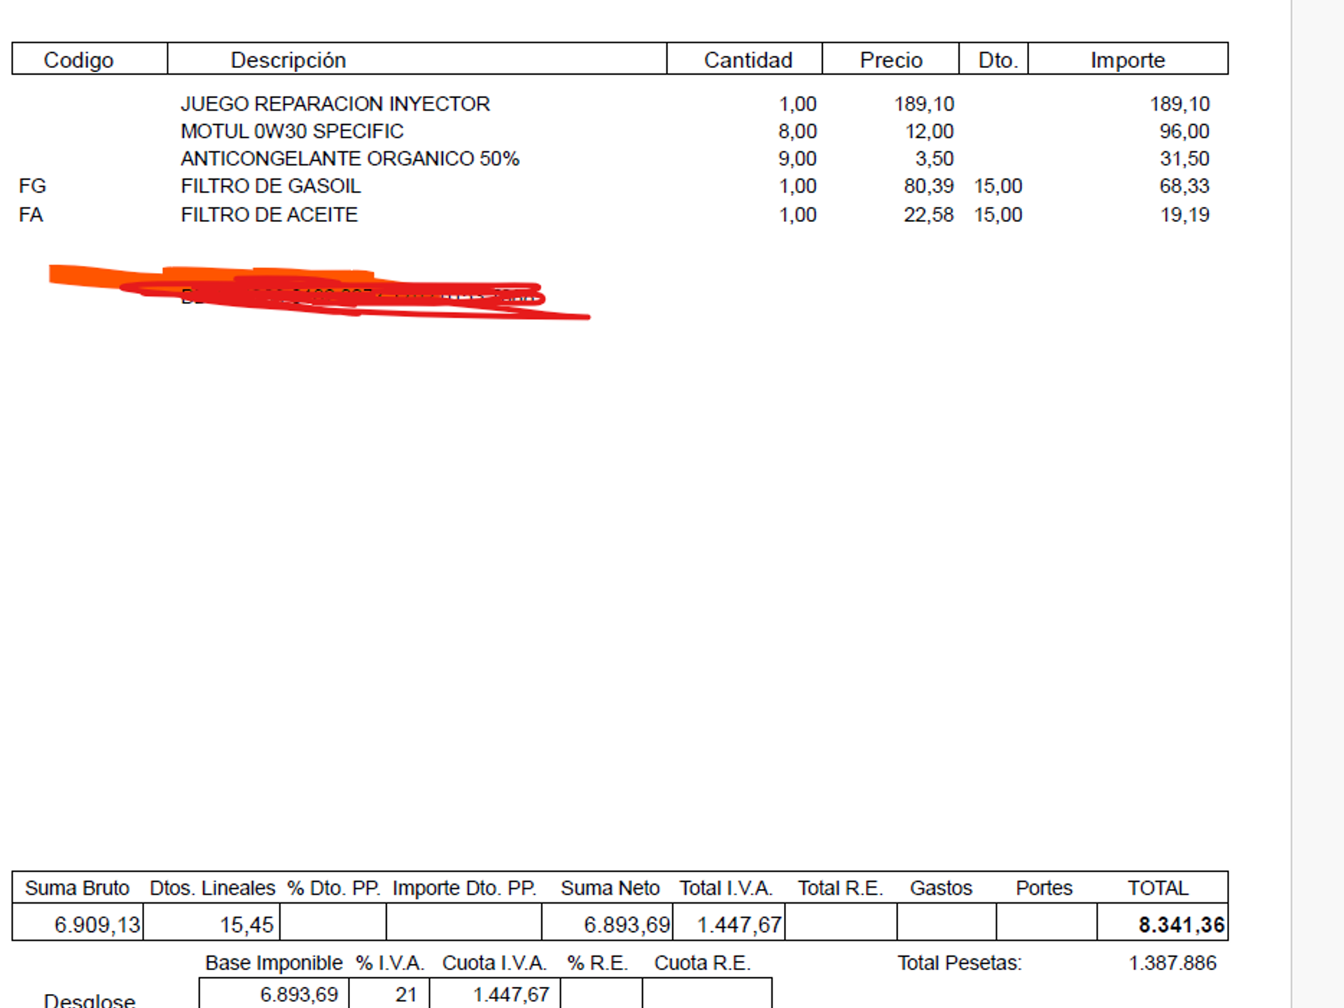Click the Dto. column header
The height and width of the screenshot is (1008, 1344).
pyautogui.click(x=997, y=60)
